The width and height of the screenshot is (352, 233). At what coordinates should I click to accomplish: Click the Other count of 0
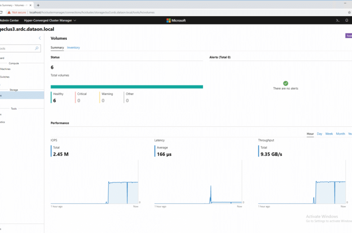click(127, 100)
